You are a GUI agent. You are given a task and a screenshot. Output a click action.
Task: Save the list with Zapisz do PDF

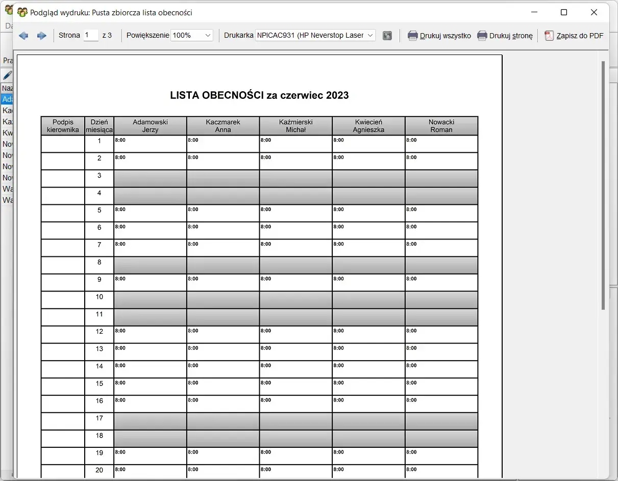point(574,36)
